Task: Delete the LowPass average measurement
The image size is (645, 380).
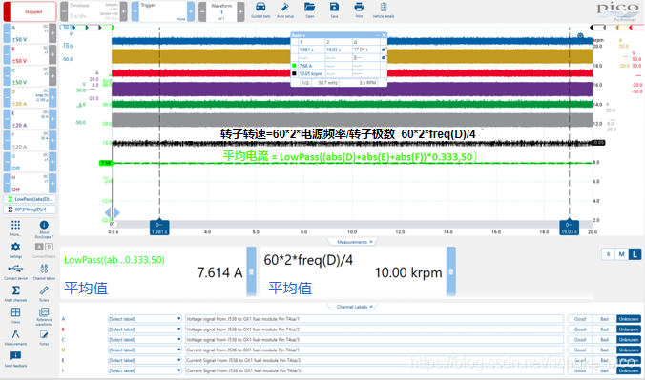Action: (251, 271)
